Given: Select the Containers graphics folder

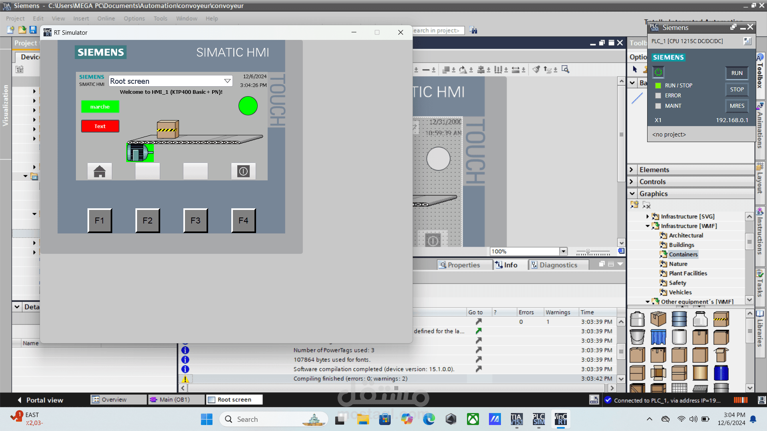Looking at the screenshot, I should [x=683, y=254].
